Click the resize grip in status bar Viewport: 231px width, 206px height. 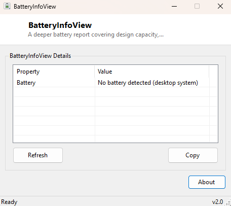coord(228,203)
